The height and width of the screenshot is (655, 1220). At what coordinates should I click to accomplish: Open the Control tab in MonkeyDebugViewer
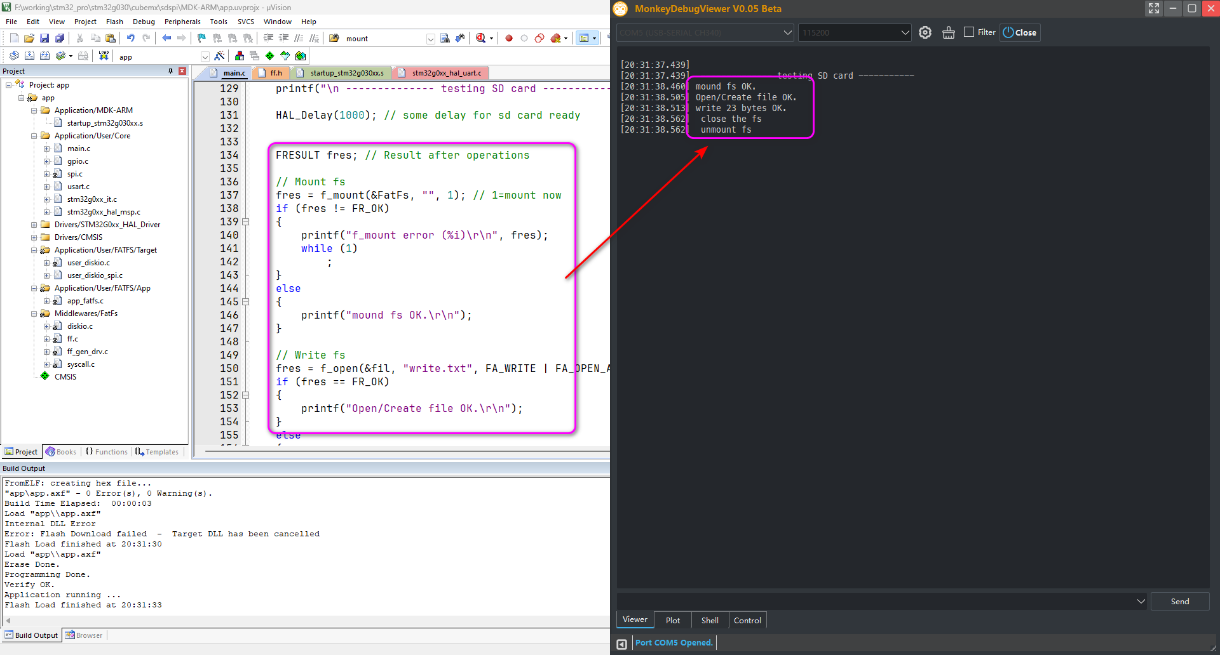click(x=747, y=620)
